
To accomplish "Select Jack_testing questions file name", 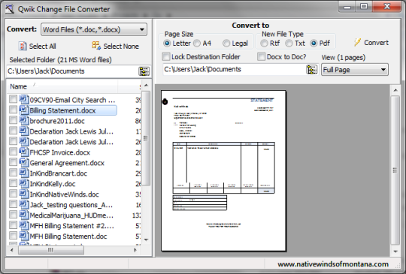I will [x=71, y=205].
